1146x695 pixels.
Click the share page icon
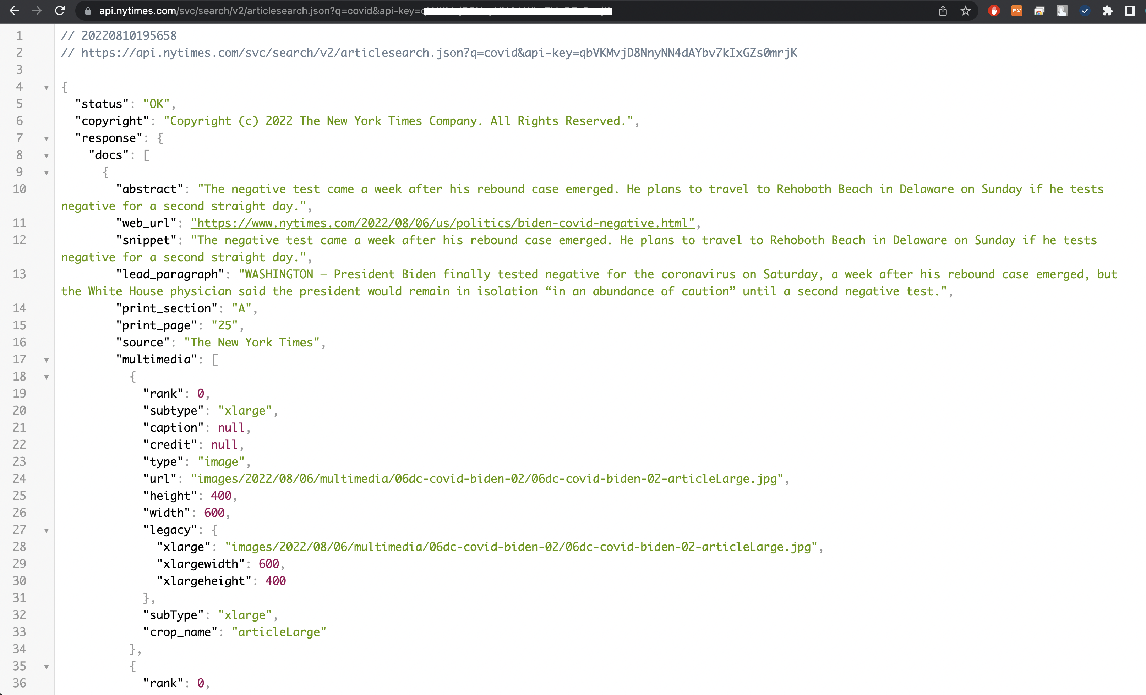click(942, 11)
